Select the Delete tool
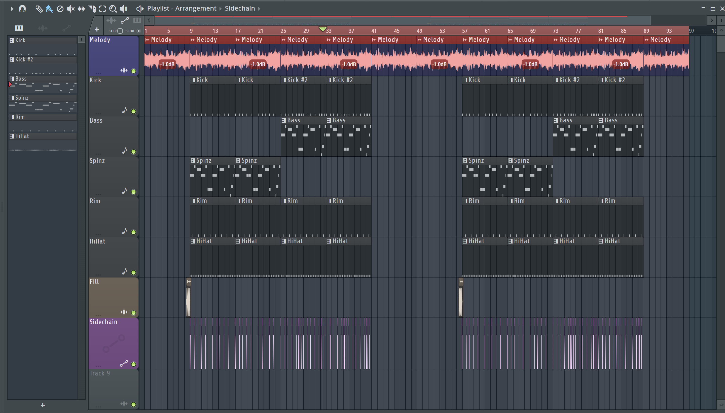The height and width of the screenshot is (413, 725). [x=60, y=9]
